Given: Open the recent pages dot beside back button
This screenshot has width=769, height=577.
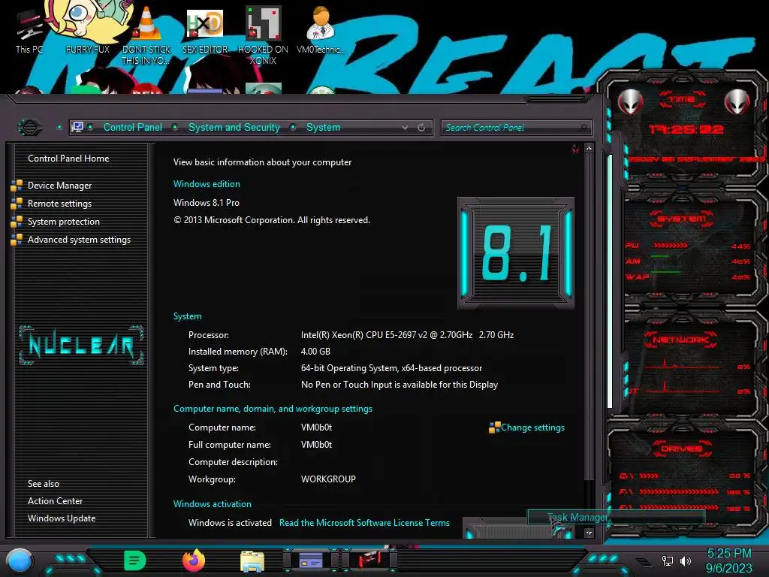Looking at the screenshot, I should coord(59,128).
